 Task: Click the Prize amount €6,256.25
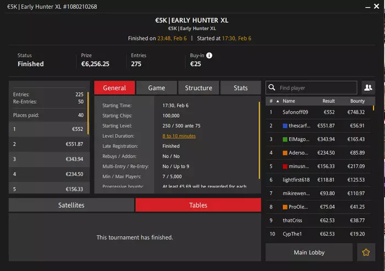click(x=95, y=64)
